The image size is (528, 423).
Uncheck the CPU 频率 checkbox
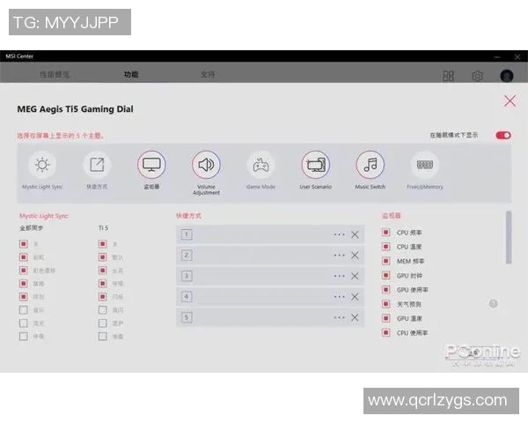pos(386,232)
